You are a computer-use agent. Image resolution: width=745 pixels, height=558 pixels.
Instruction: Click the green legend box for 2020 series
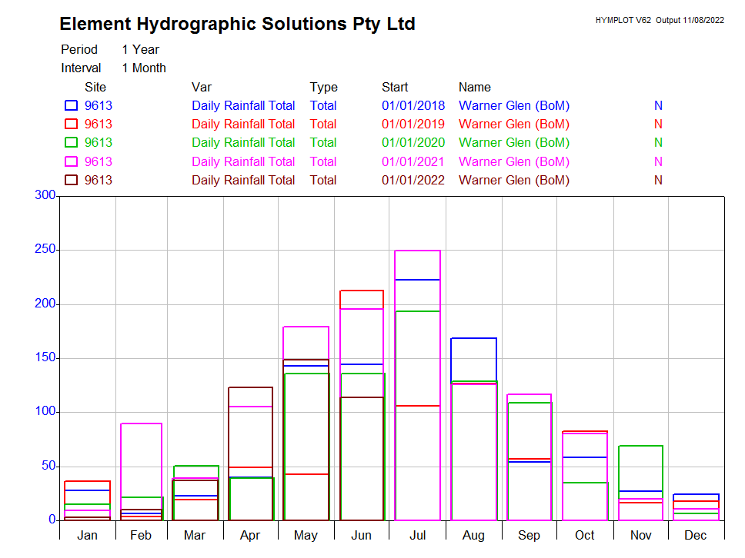tap(71, 143)
